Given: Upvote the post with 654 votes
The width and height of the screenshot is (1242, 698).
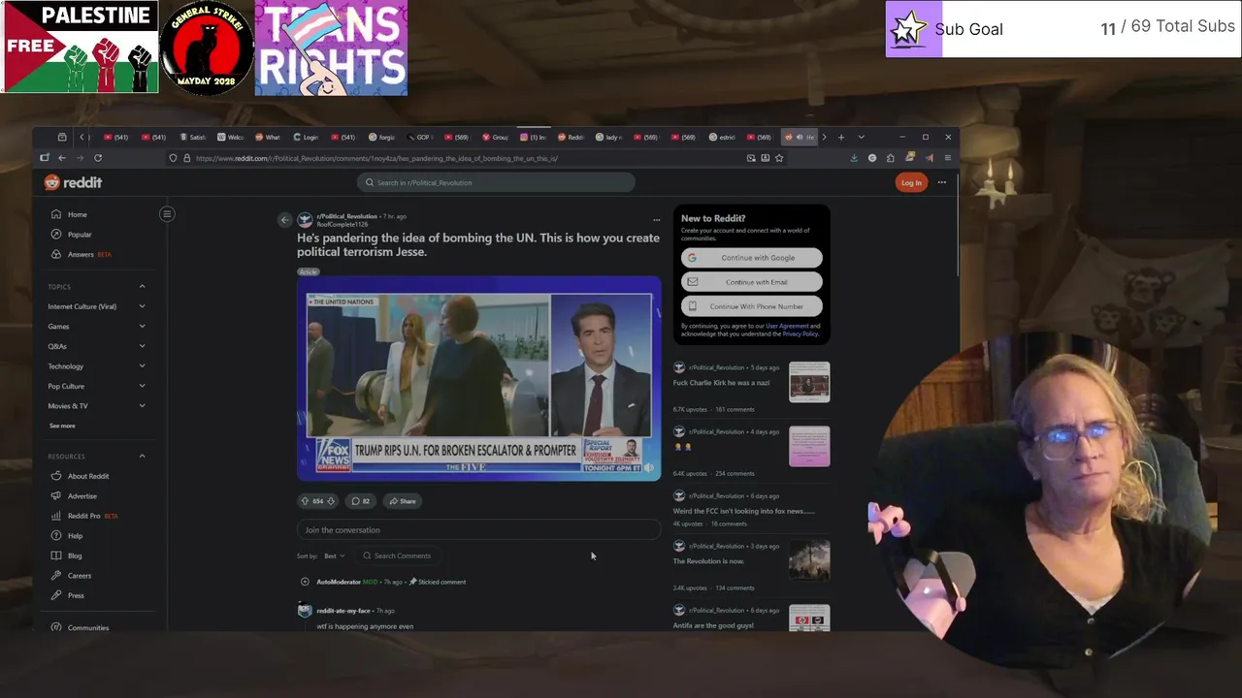Looking at the screenshot, I should coord(305,501).
